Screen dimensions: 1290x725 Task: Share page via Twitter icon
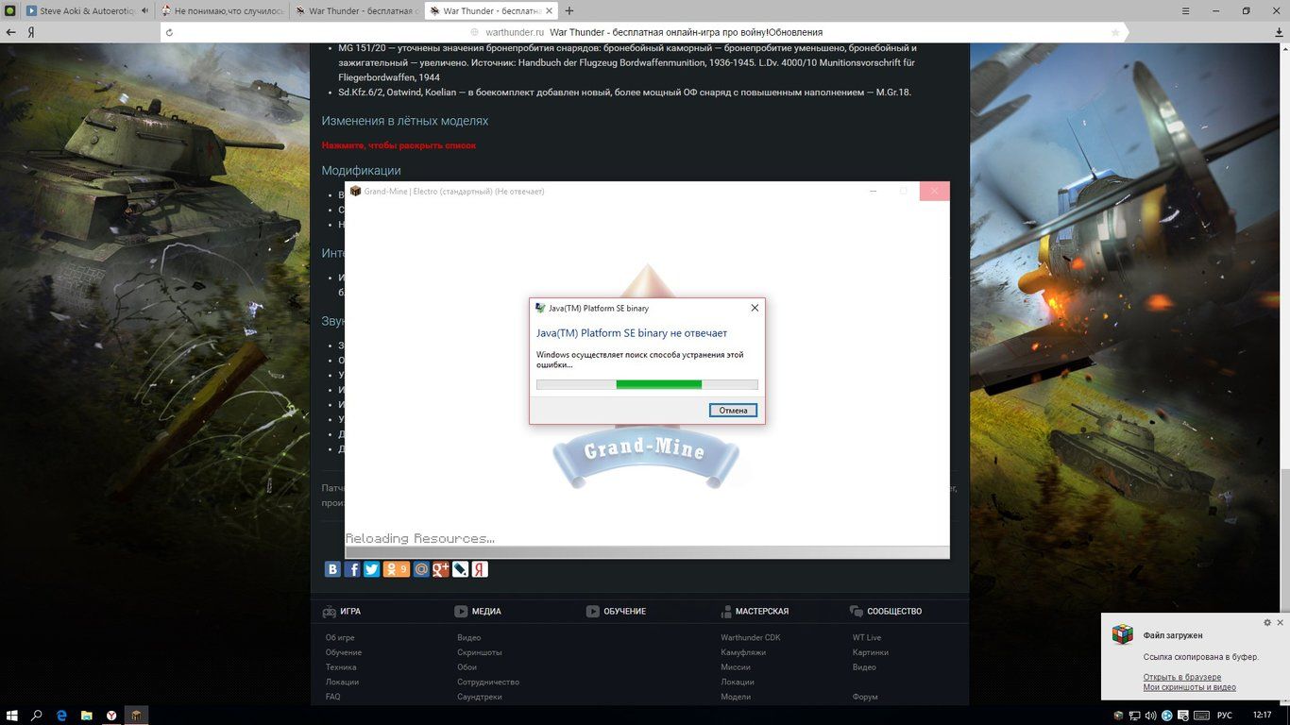coord(371,569)
